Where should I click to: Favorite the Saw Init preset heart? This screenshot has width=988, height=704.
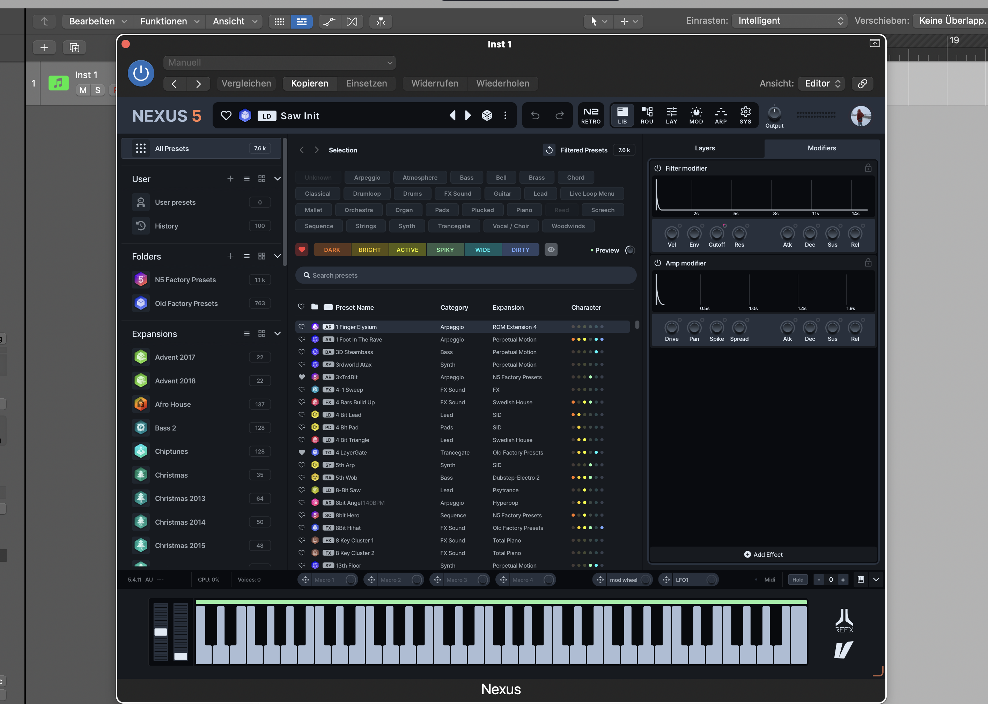tap(226, 115)
